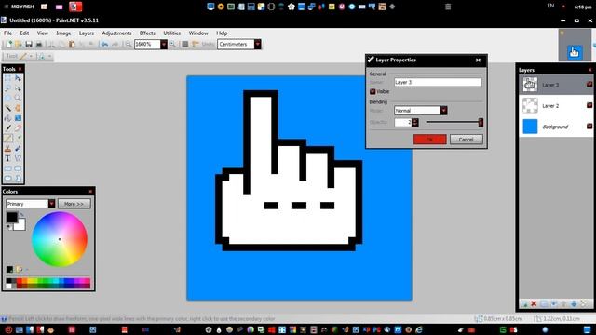Select the Recolor tool

tap(18, 149)
